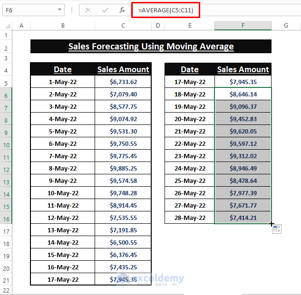Select row 1 header
The height and width of the screenshot is (295, 301).
[x=6, y=35]
